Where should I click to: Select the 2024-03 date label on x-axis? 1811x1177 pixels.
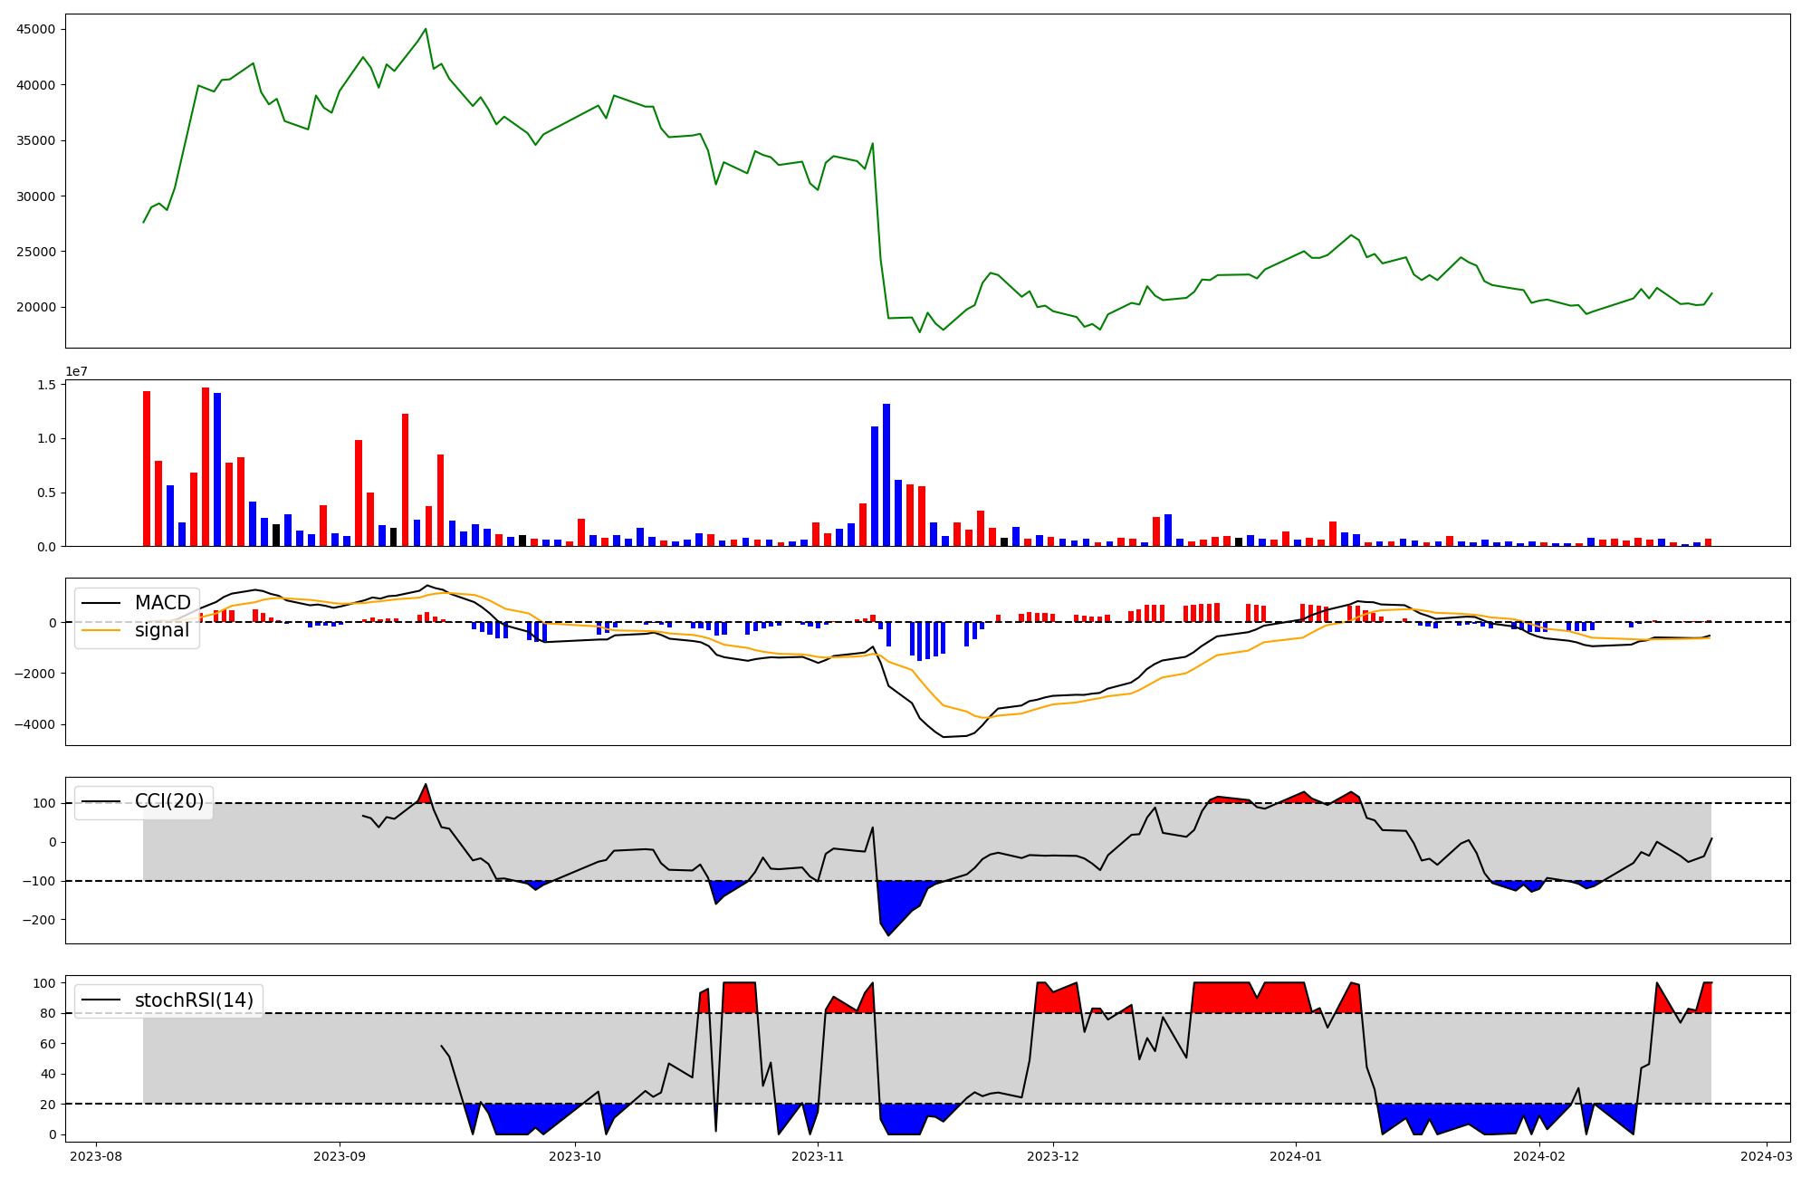click(x=1767, y=1156)
